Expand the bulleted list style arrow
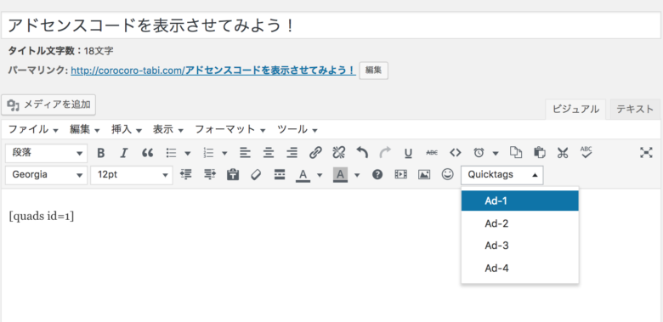 [188, 154]
